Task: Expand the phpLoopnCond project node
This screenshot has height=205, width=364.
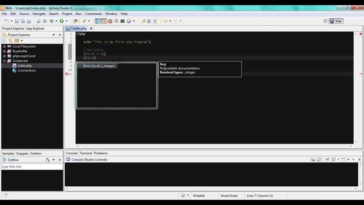Action: click(x=5, y=56)
